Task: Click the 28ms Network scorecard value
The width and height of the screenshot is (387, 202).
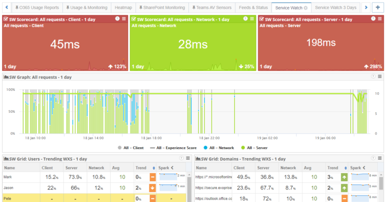Action: tap(193, 44)
